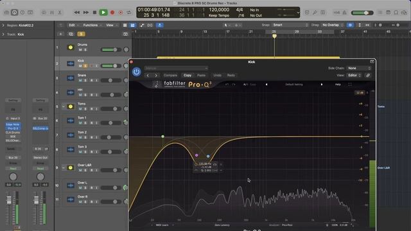
Task: Open the Editors scissors icon
Action: (x=60, y=12)
